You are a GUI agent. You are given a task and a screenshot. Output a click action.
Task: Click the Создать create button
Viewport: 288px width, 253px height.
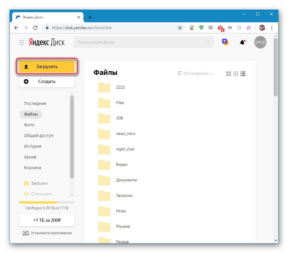47,81
